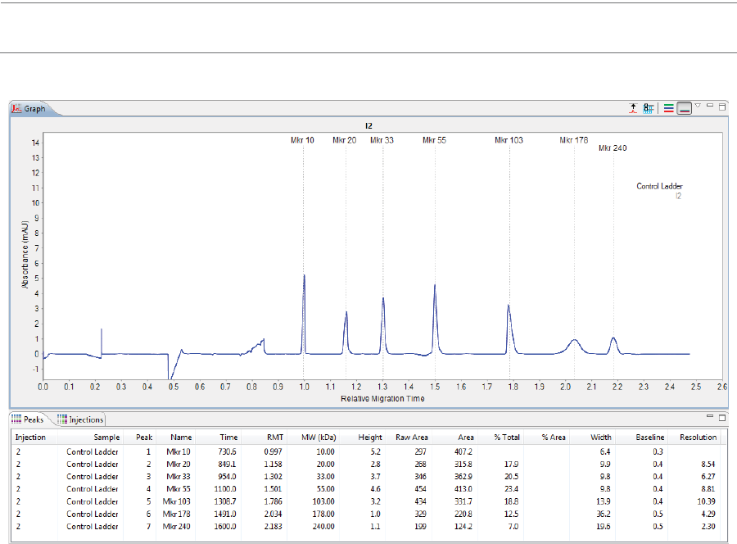The image size is (737, 544).
Task: Maximize the Peaks panel
Action: (x=722, y=418)
